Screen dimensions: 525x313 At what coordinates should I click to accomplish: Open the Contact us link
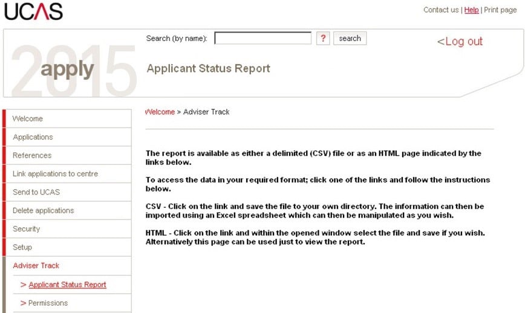tap(441, 10)
